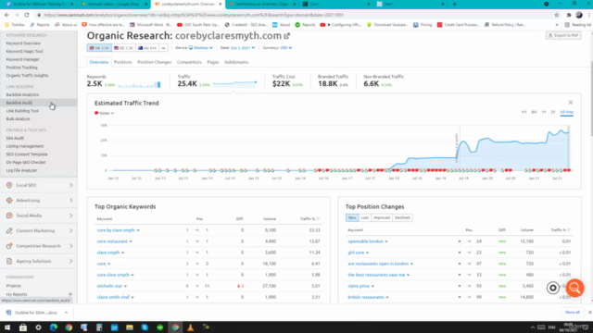Expand the Advertising section chevron
The height and width of the screenshot is (333, 593).
[x=70, y=200]
